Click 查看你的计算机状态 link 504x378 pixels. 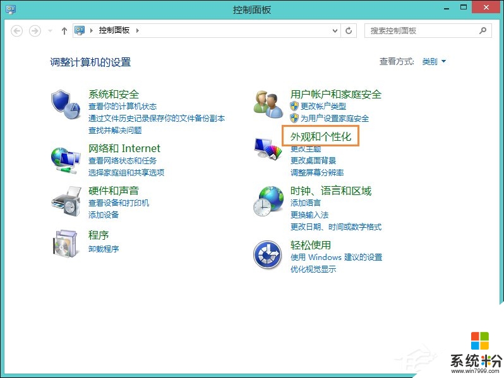click(x=123, y=106)
